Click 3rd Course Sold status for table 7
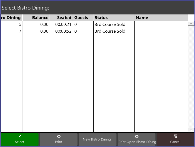This screenshot has width=195, height=147. point(110,31)
